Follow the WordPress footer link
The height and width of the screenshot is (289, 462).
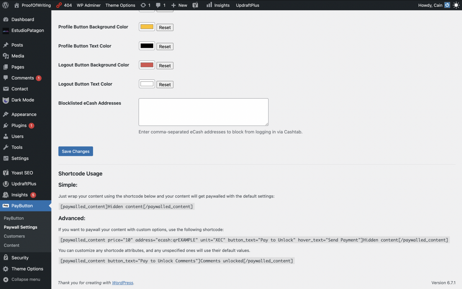[123, 283]
